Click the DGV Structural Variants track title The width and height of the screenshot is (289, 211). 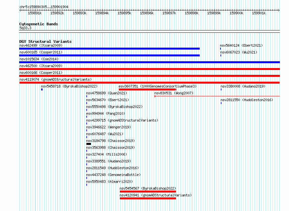pos(45,41)
